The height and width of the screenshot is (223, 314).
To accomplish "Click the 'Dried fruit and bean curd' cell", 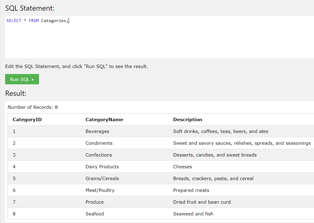I will pos(202,202).
